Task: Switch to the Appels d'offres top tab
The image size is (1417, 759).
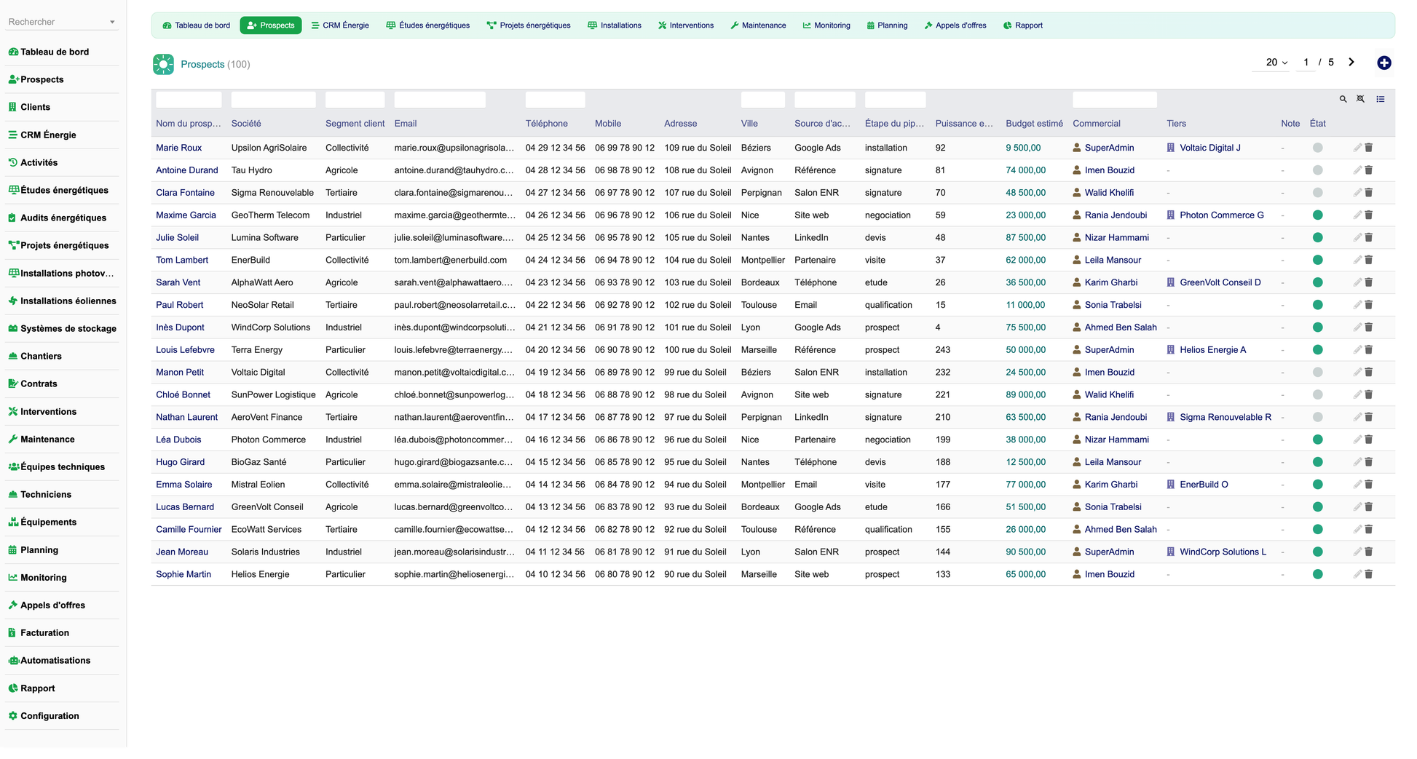Action: coord(955,25)
